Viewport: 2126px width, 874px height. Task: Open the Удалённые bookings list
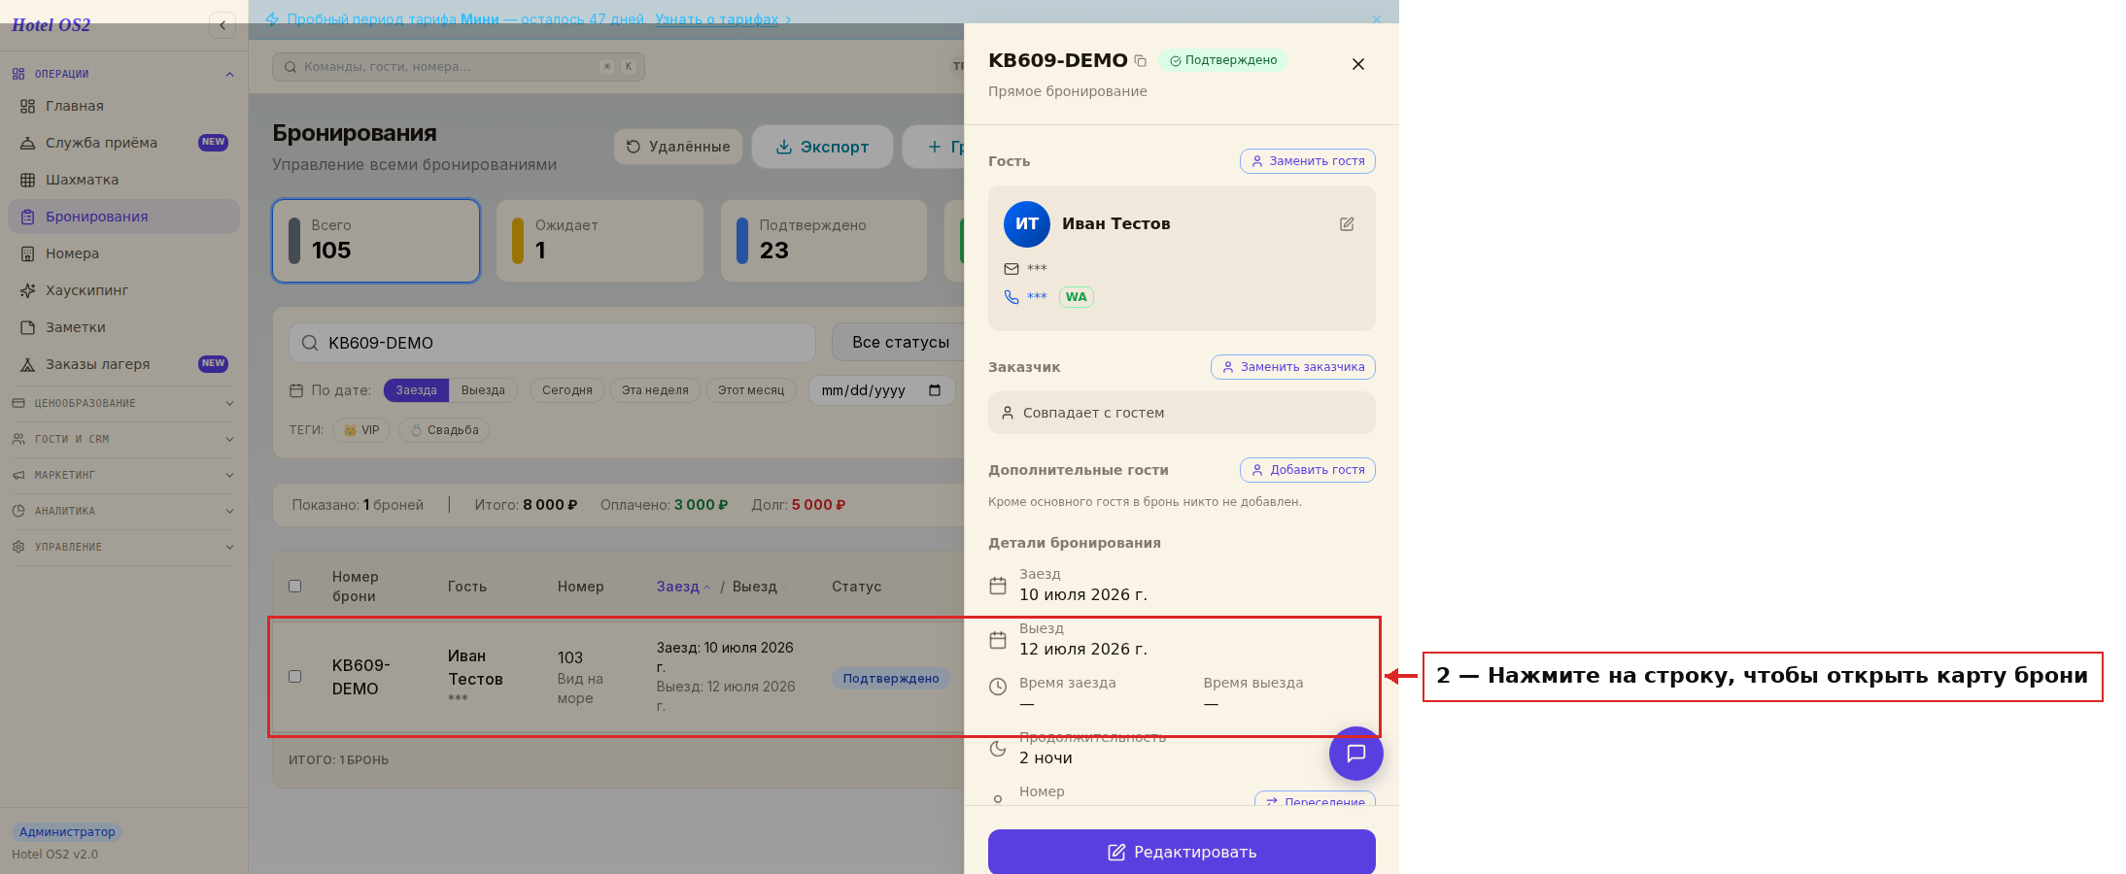point(677,147)
